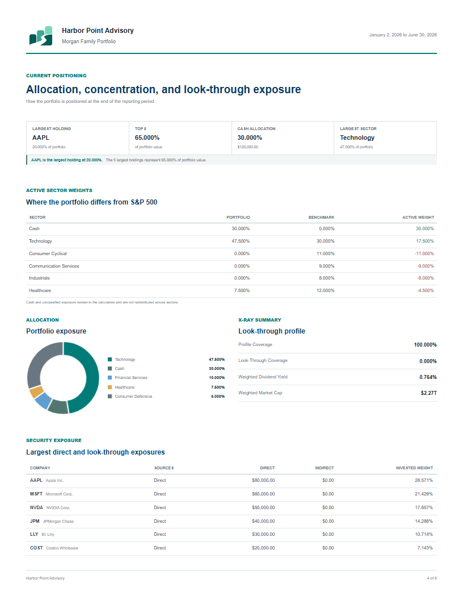This screenshot has height=600, width=463.
Task: Click the 'Look-Through Coverage' row label
Action: [x=263, y=360]
